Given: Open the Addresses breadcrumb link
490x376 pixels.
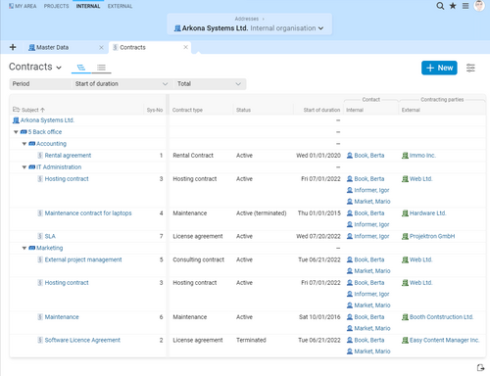Looking at the screenshot, I should tap(247, 19).
